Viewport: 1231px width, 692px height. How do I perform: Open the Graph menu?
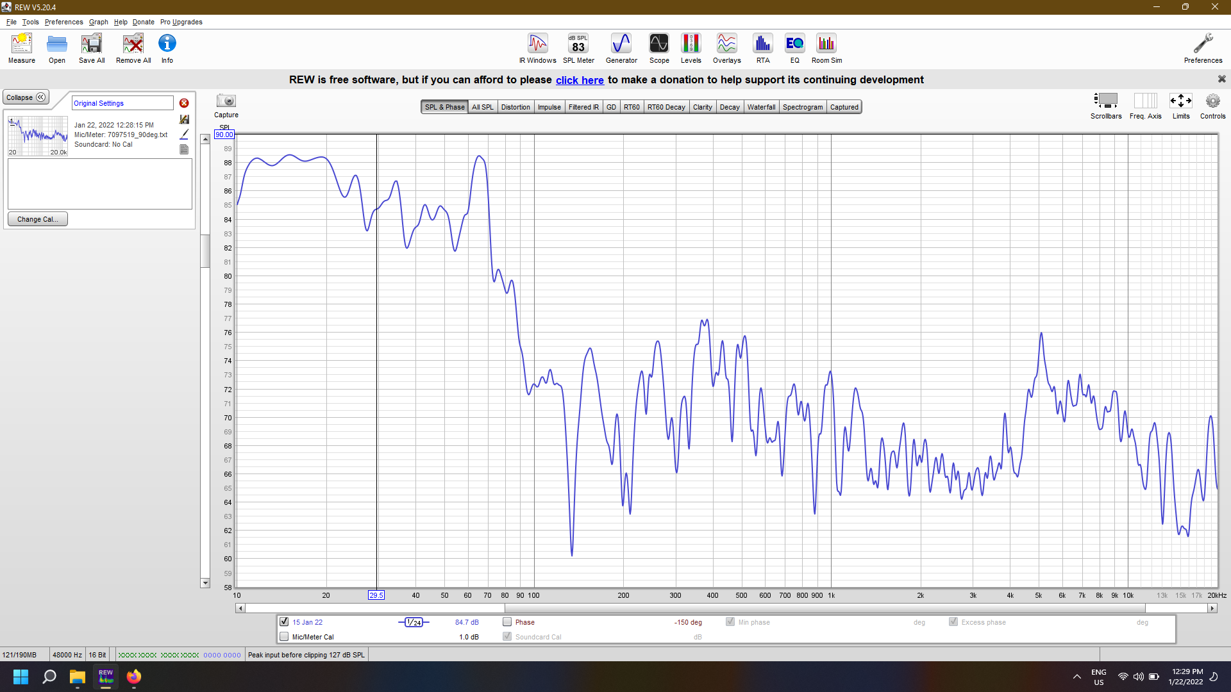[98, 22]
